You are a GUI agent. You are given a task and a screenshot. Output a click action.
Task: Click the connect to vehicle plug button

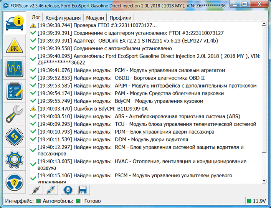point(36,190)
